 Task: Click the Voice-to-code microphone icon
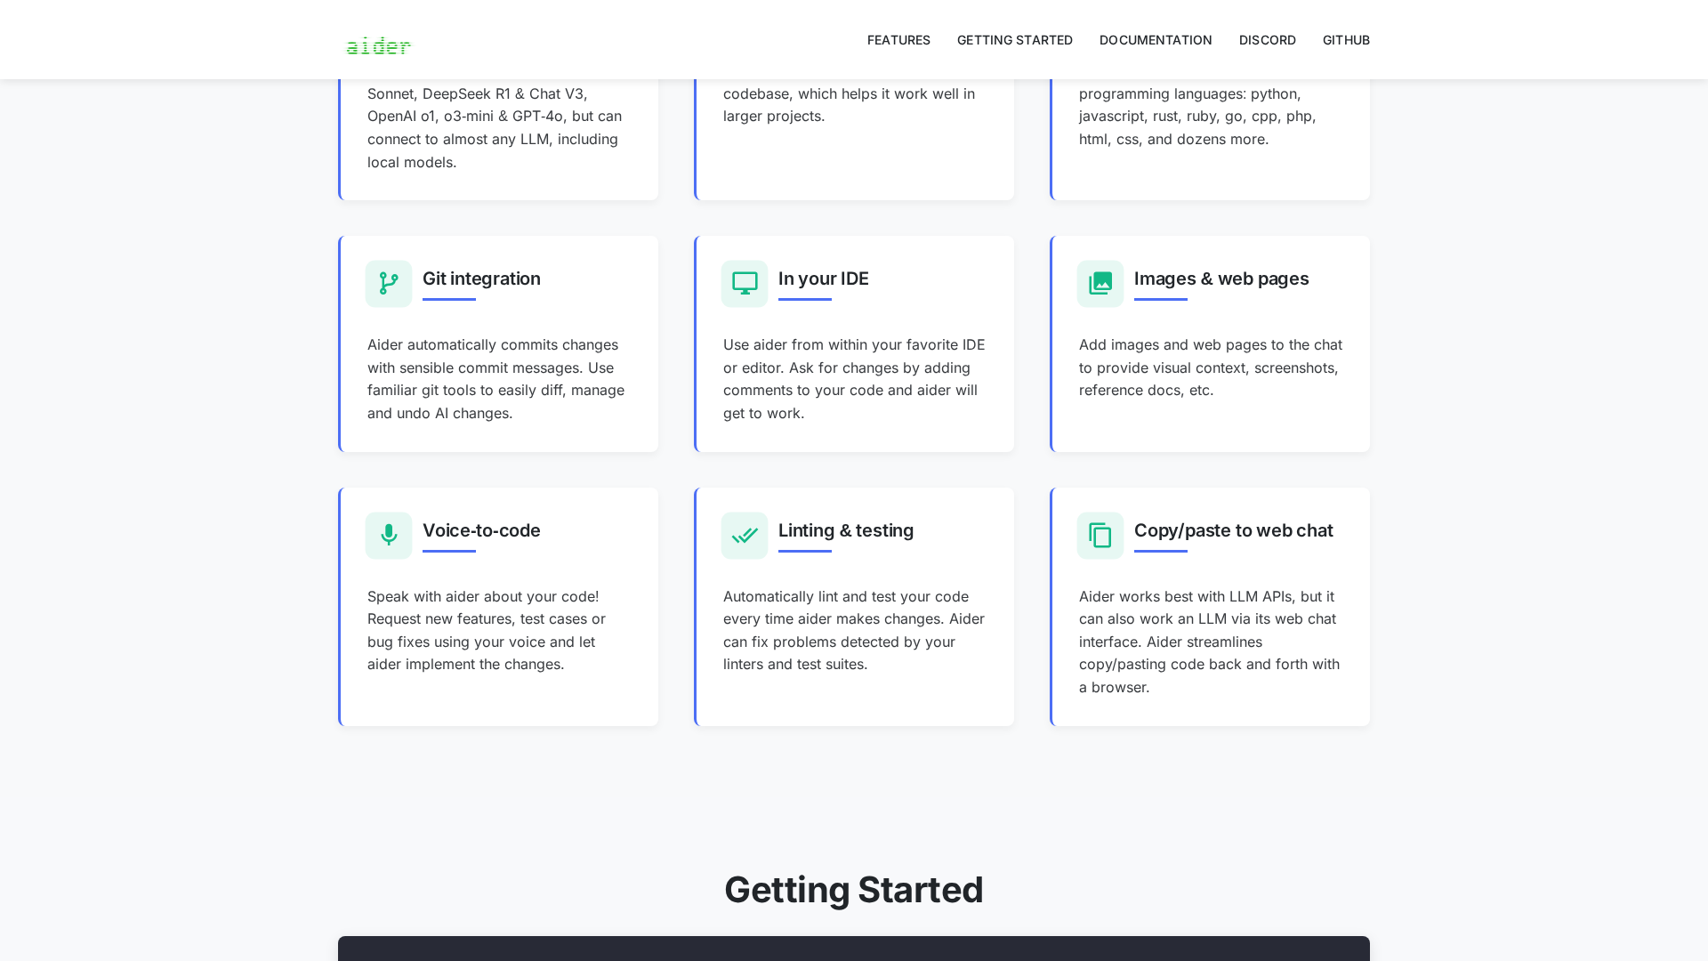tap(389, 535)
